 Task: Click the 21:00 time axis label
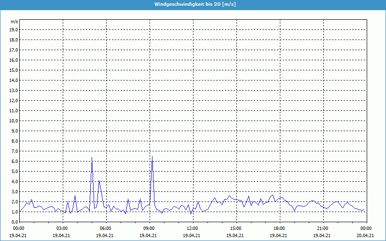point(323,228)
